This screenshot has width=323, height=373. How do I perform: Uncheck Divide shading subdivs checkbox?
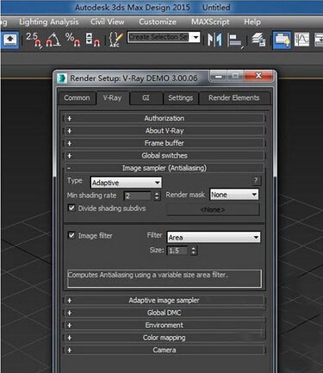71,208
